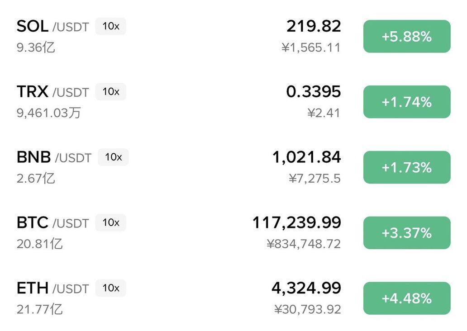The image size is (467, 331).
Task: Tap the +3.37% change button for BTC
Action: 406,233
